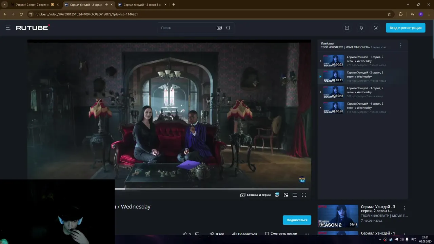Bookmark this page with star icon
Screen dimensions: 434x244
point(389,14)
